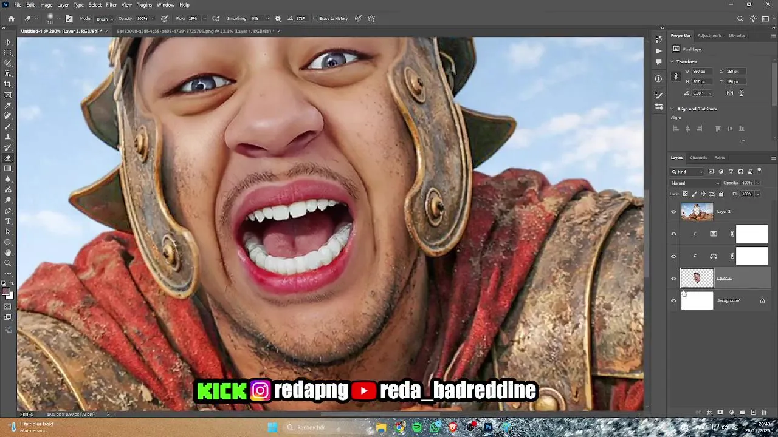Switch to the Adjustments tab
Viewport: 778px width, 437px height.
(x=710, y=36)
